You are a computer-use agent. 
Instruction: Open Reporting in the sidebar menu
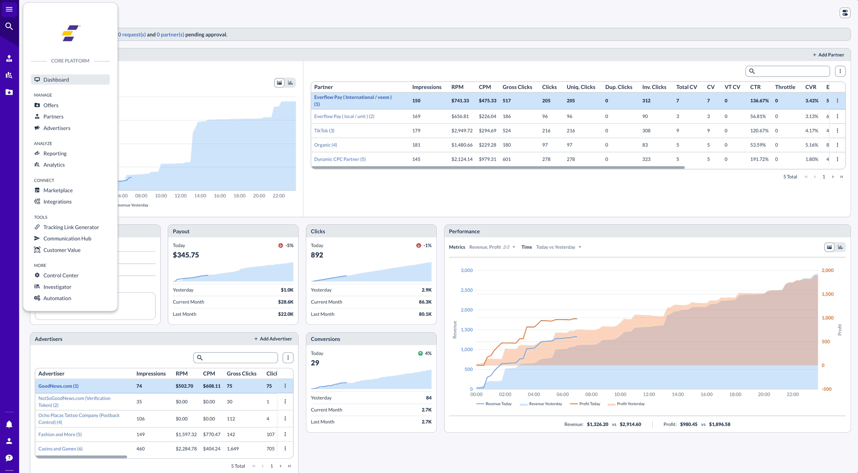54,154
